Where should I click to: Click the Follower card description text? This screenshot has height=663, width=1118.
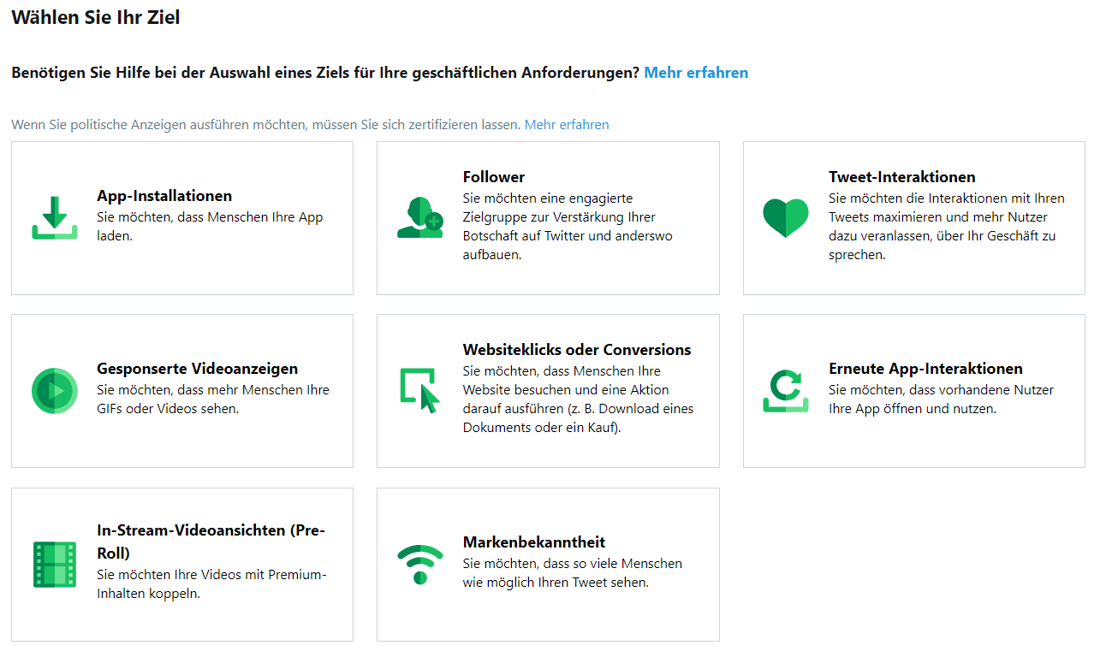568,227
